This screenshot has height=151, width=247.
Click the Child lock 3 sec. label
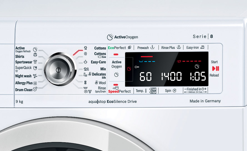(195, 92)
